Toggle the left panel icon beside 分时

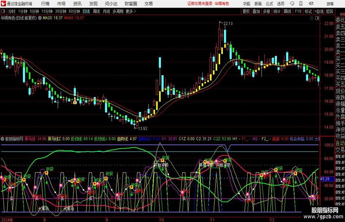[x=3, y=11]
